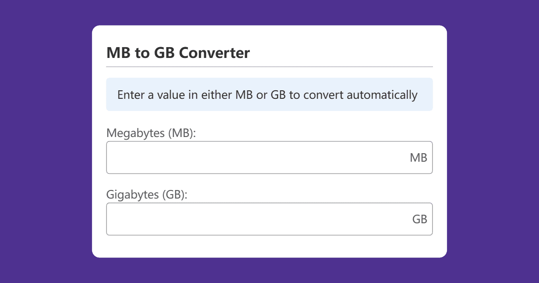The height and width of the screenshot is (283, 539).
Task: Click the center of the Gigabytes text box
Action: point(269,219)
